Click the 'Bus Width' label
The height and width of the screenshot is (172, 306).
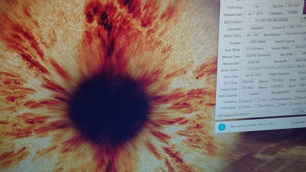(x=286, y=54)
